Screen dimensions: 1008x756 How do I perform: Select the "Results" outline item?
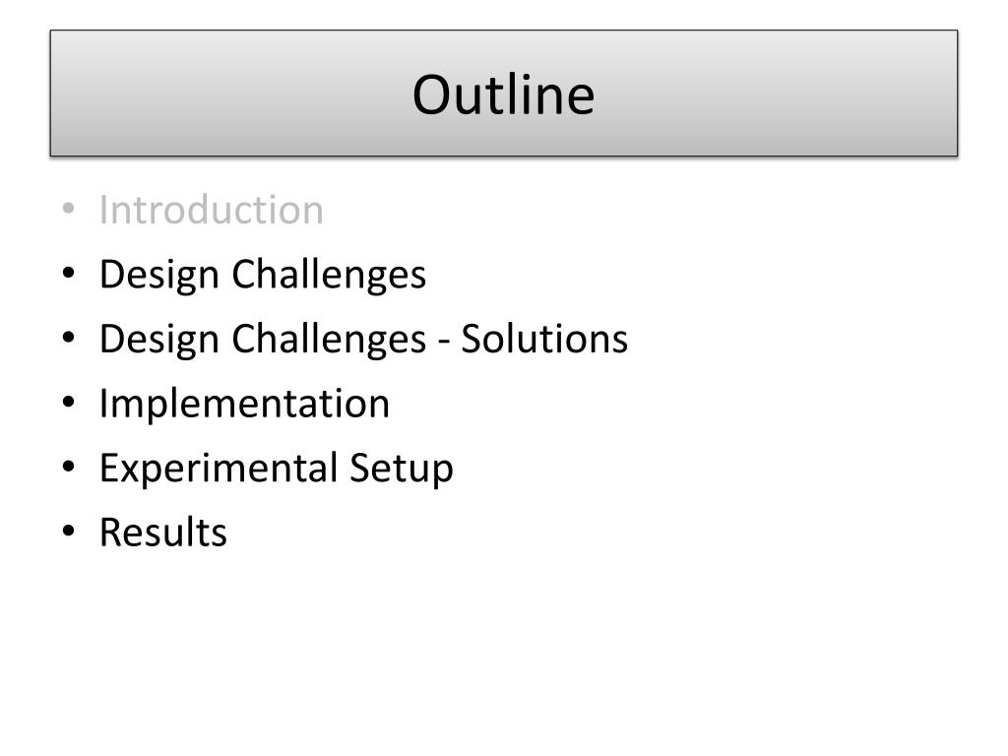pos(163,533)
